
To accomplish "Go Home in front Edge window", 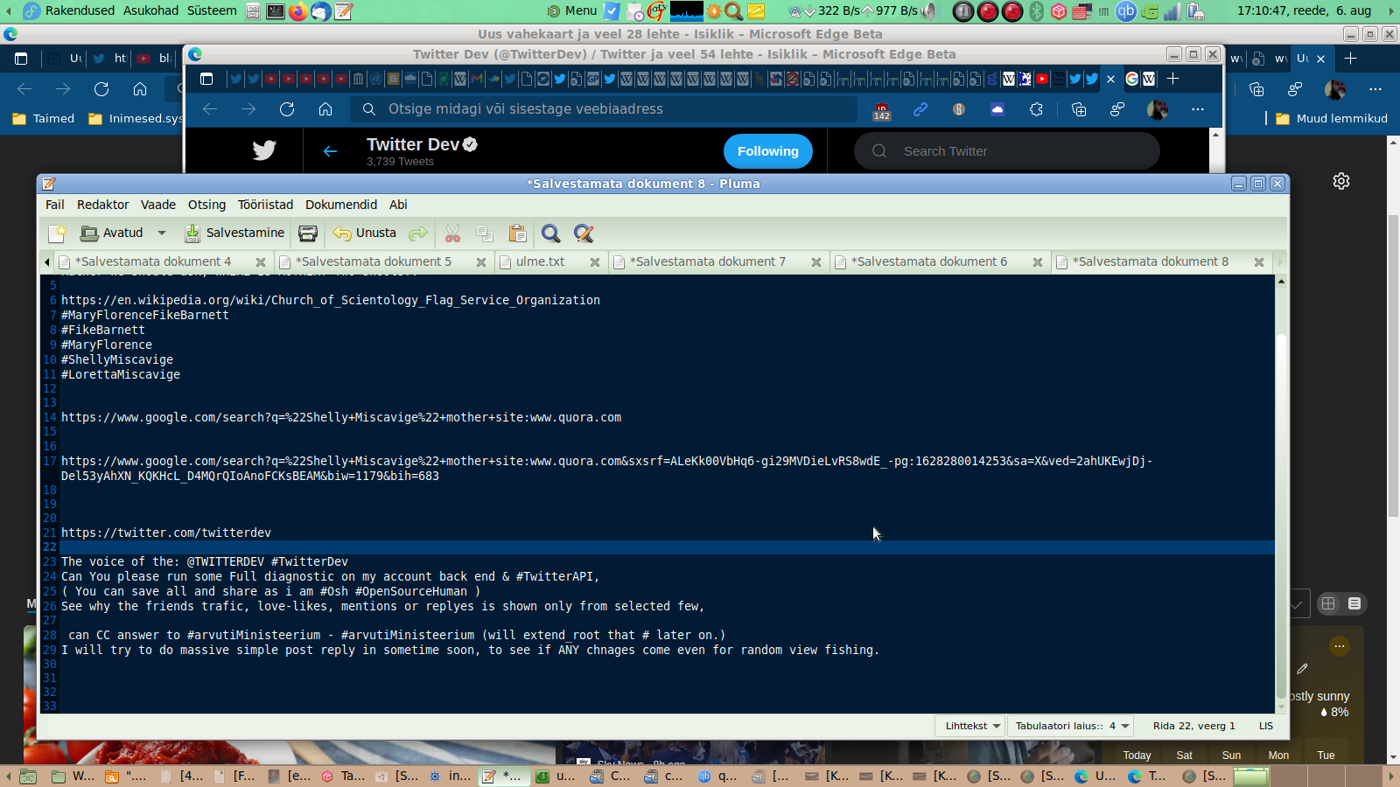I will coord(325,109).
